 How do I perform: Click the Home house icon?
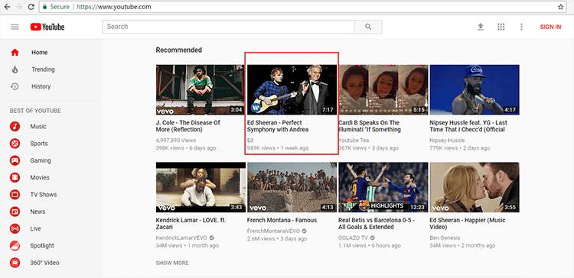click(x=15, y=52)
